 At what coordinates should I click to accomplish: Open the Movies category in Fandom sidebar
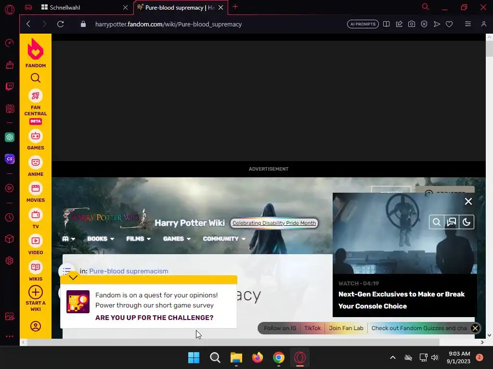pyautogui.click(x=36, y=192)
